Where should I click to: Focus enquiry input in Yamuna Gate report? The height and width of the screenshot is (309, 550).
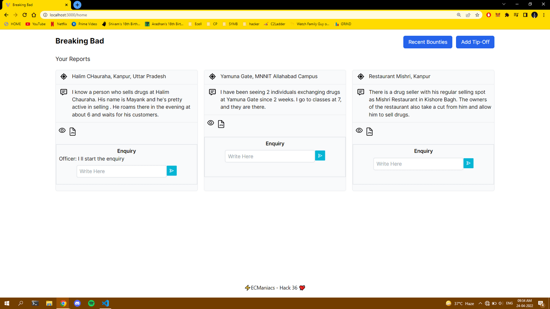coord(270,156)
